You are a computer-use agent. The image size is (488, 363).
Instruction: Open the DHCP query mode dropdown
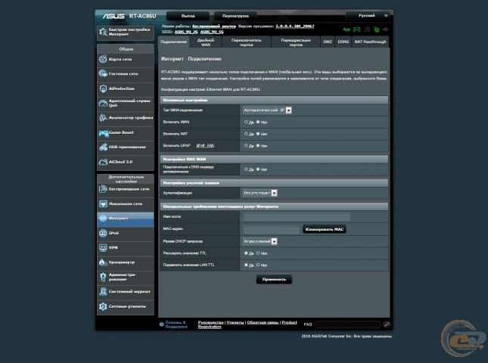[x=260, y=241]
